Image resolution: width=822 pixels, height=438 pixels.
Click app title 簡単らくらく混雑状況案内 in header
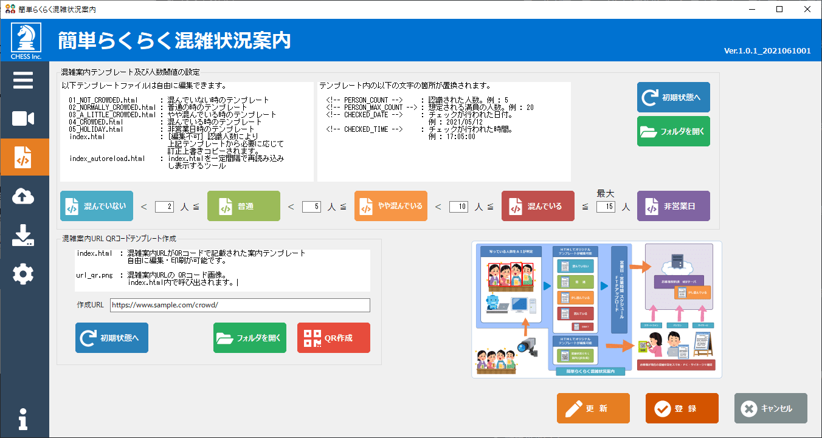click(x=174, y=41)
